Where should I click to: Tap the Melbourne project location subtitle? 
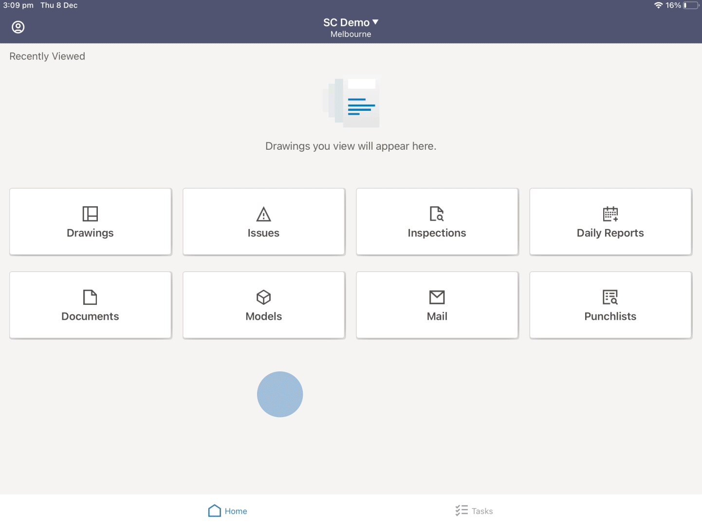[351, 35]
